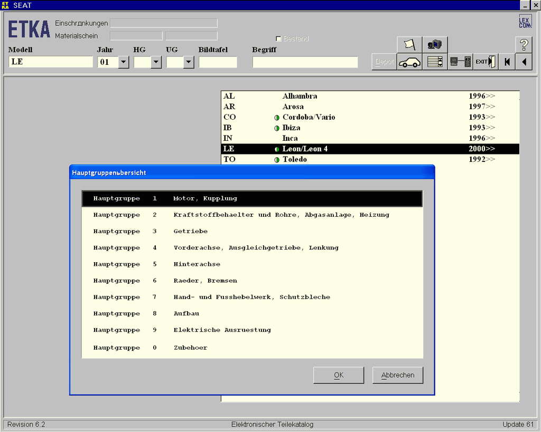Select the AR Arosa model row
Screen dimensions: 541x432
(370, 107)
